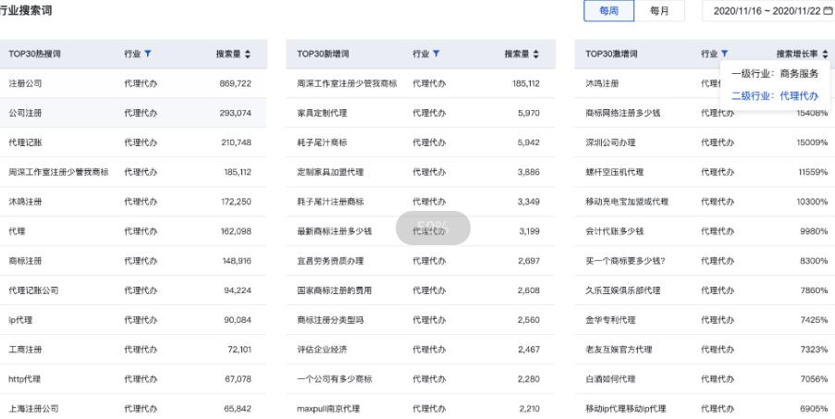Viewport: 835px width, 419px height.
Task: Click the 家具定制代理 new term row
Action: (x=320, y=113)
